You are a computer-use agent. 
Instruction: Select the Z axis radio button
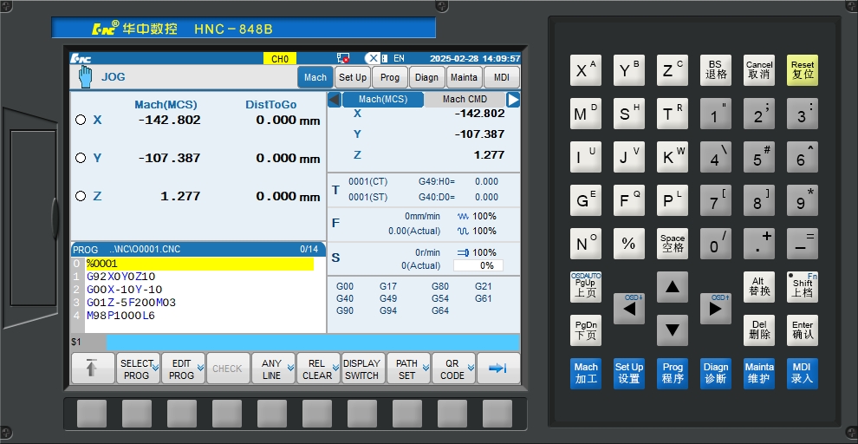[x=81, y=196]
